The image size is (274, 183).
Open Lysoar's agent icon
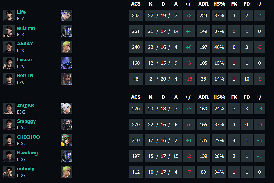66,63
